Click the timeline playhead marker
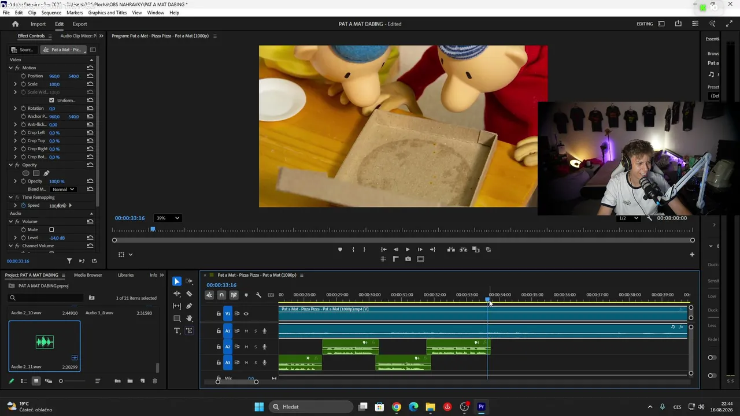740x416 pixels. 488,299
